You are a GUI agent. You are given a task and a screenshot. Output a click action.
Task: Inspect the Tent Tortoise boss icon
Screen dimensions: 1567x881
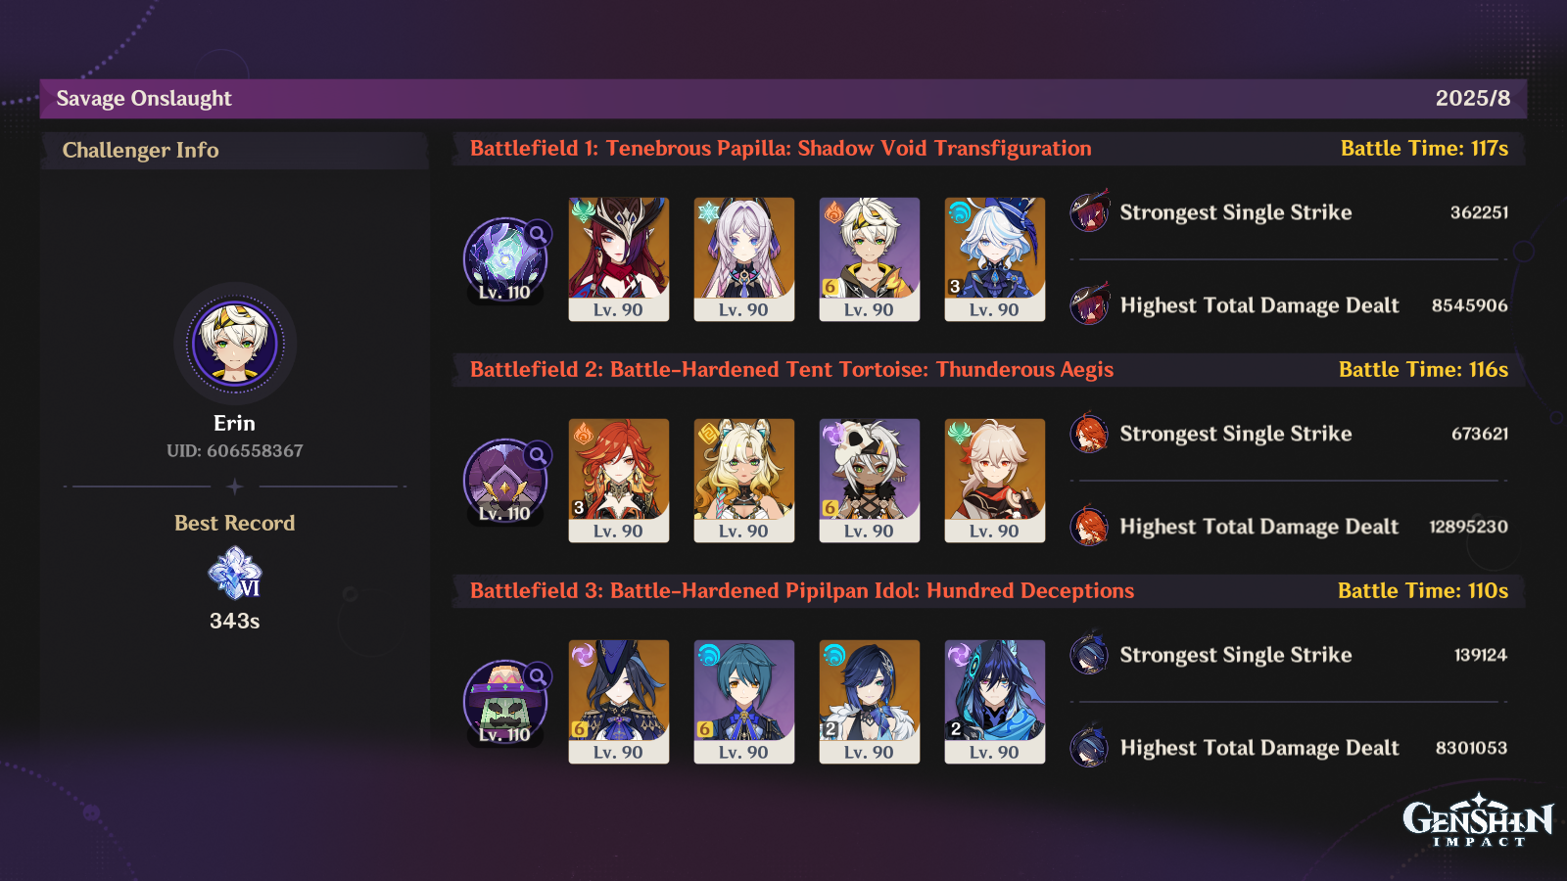tap(505, 481)
